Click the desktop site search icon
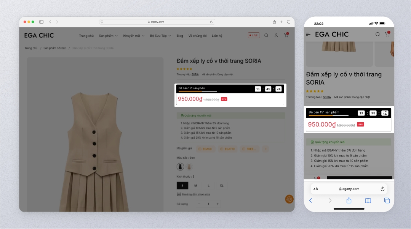The image size is (411, 229). click(x=266, y=35)
